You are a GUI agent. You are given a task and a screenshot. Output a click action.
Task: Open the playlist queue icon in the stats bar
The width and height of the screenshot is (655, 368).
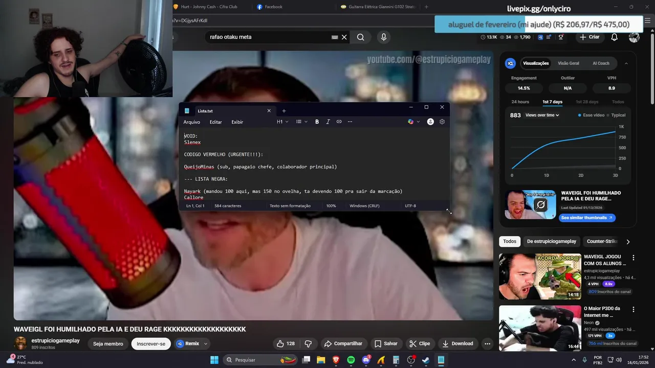point(549,37)
